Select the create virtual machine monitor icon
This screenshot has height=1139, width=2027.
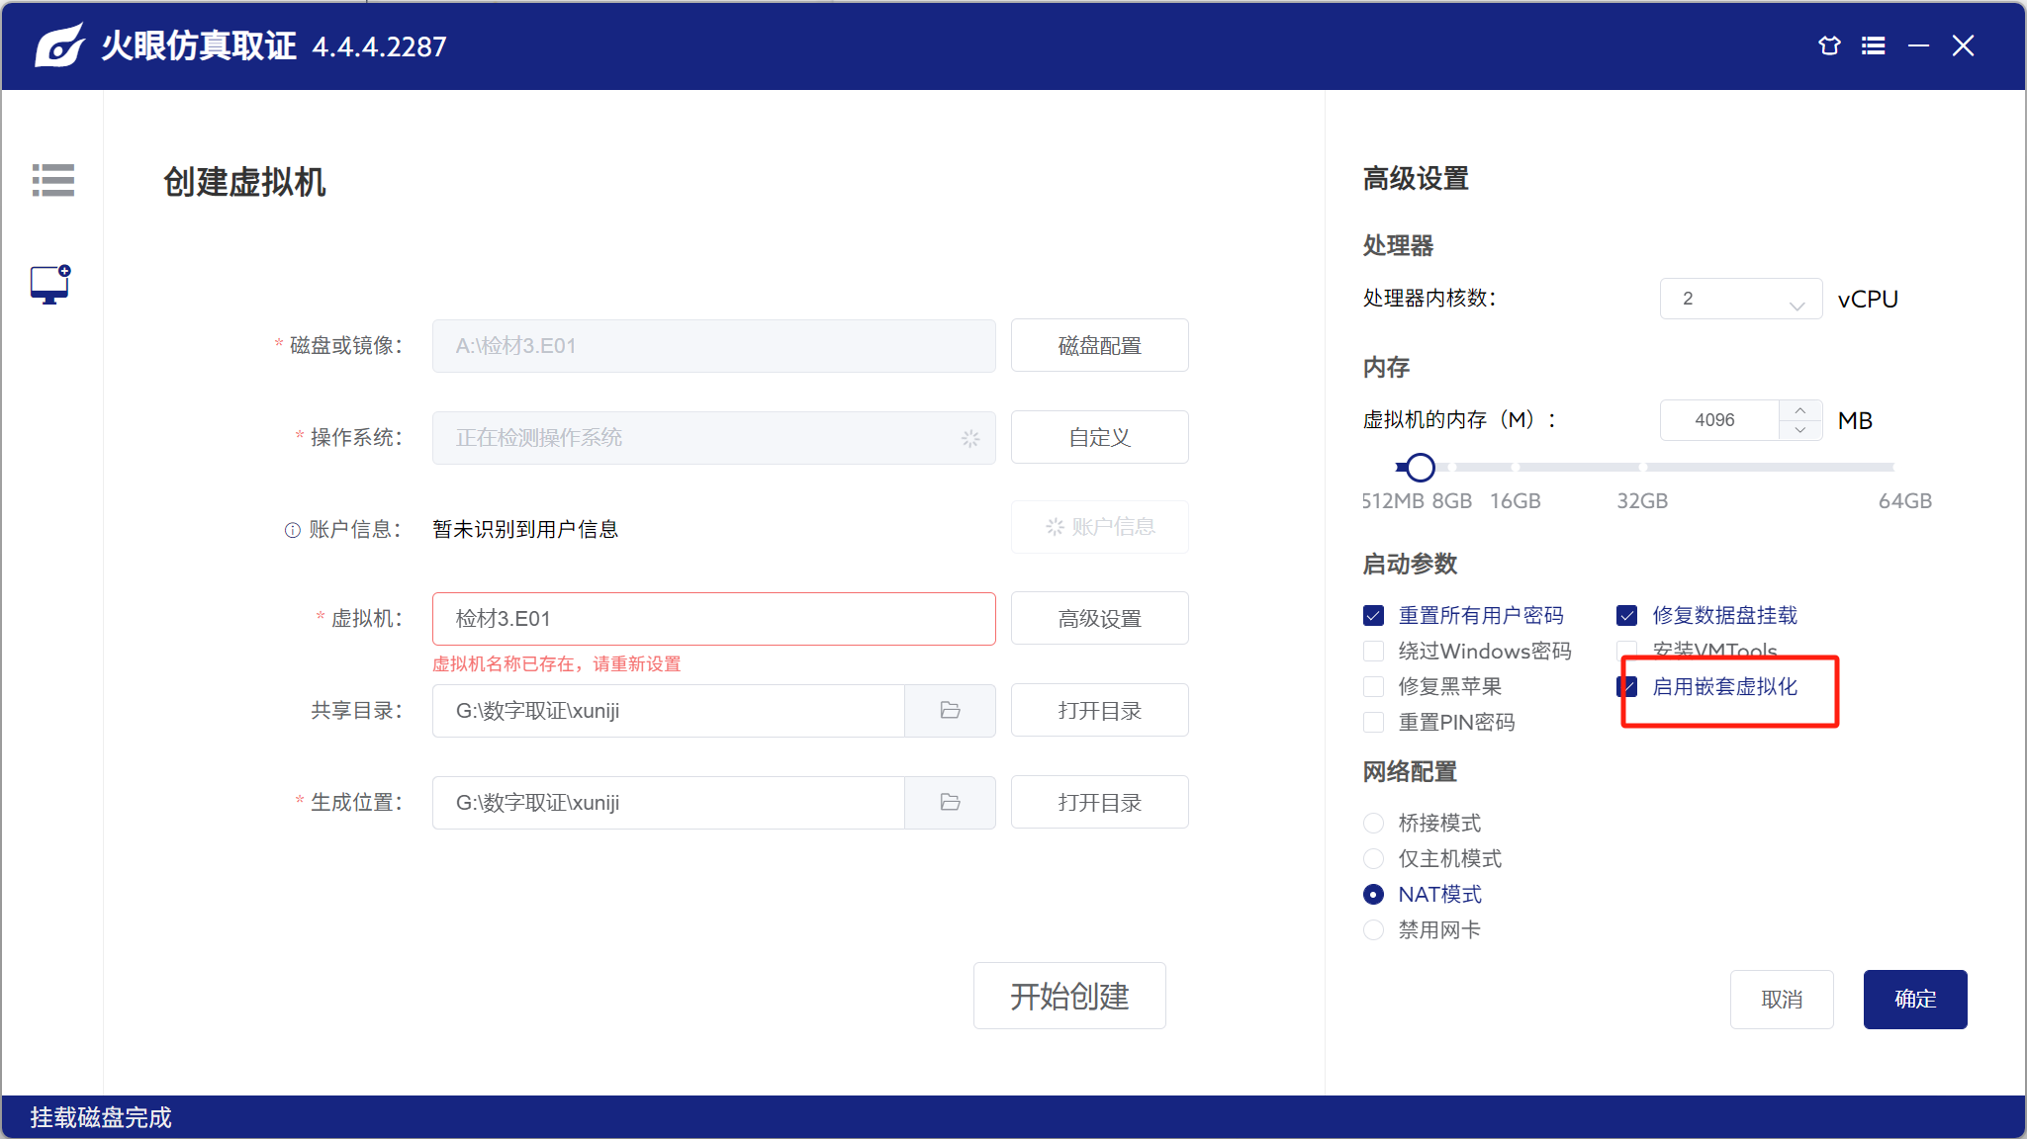coord(50,285)
